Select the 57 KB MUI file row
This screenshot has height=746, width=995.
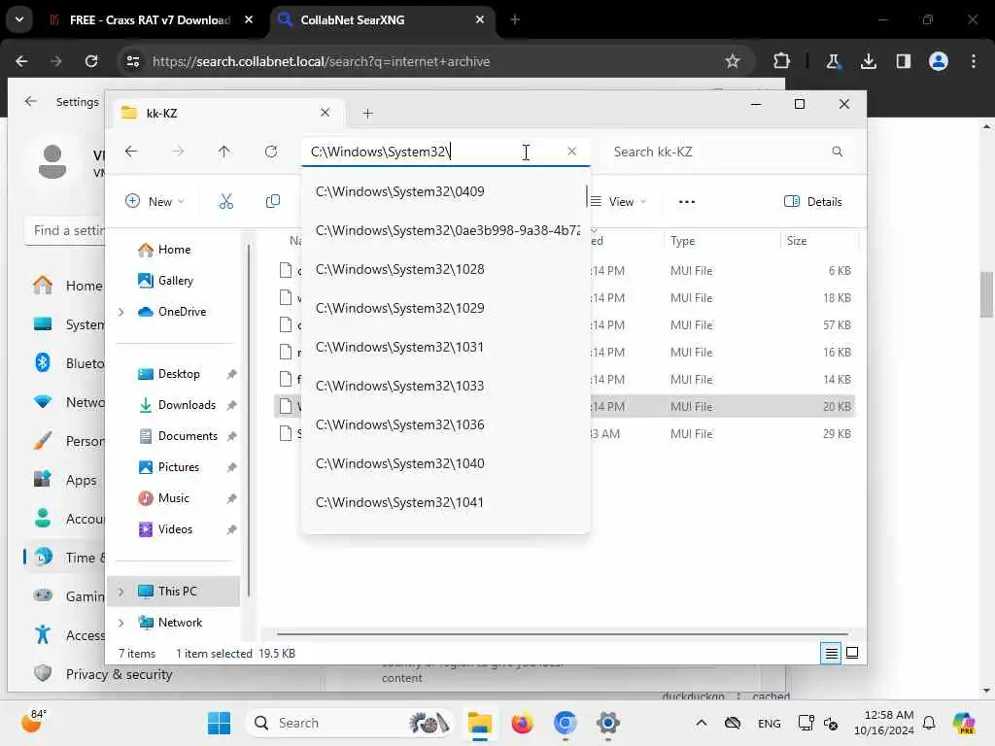565,324
